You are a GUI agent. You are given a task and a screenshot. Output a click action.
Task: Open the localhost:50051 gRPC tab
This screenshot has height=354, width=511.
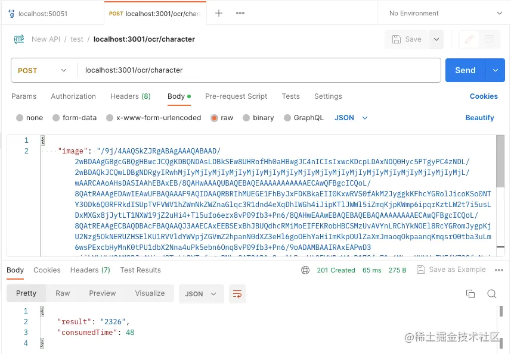[x=52, y=13]
